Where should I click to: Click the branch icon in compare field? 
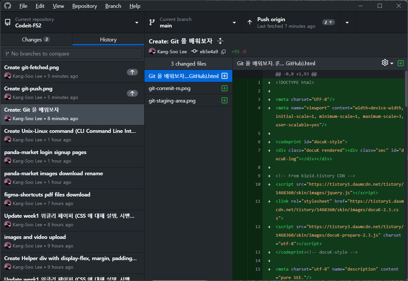[x=8, y=54]
